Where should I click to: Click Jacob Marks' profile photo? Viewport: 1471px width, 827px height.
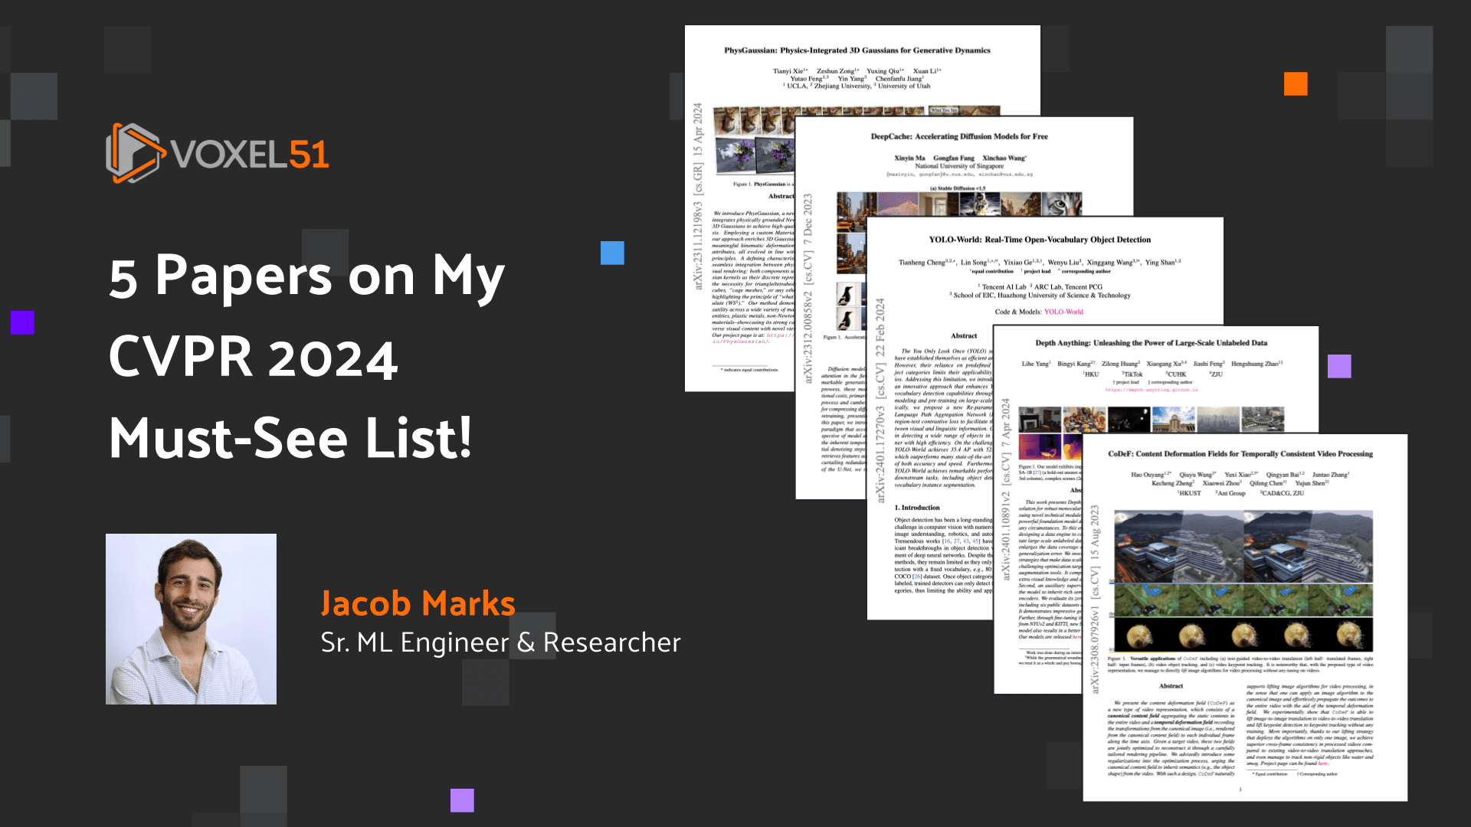(x=191, y=619)
